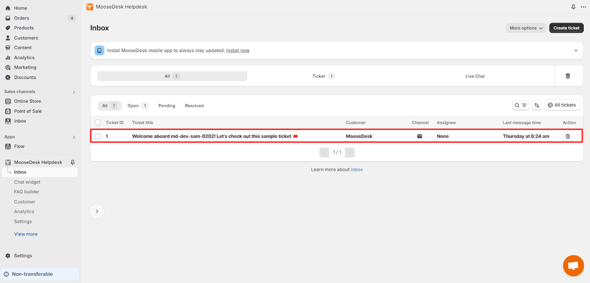Image resolution: width=590 pixels, height=283 pixels.
Task: Open the Content section
Action: point(23,47)
